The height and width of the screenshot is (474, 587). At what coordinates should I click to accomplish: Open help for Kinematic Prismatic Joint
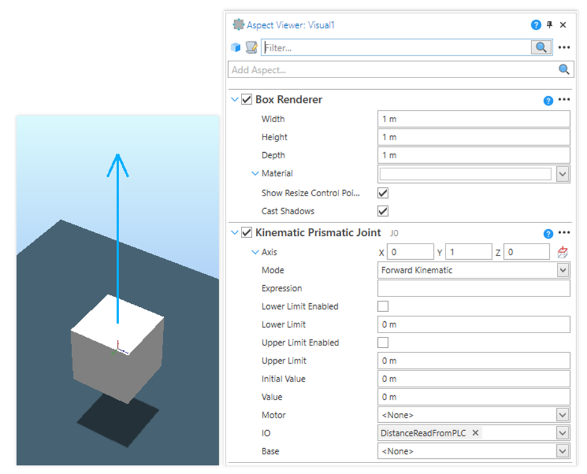(x=548, y=233)
